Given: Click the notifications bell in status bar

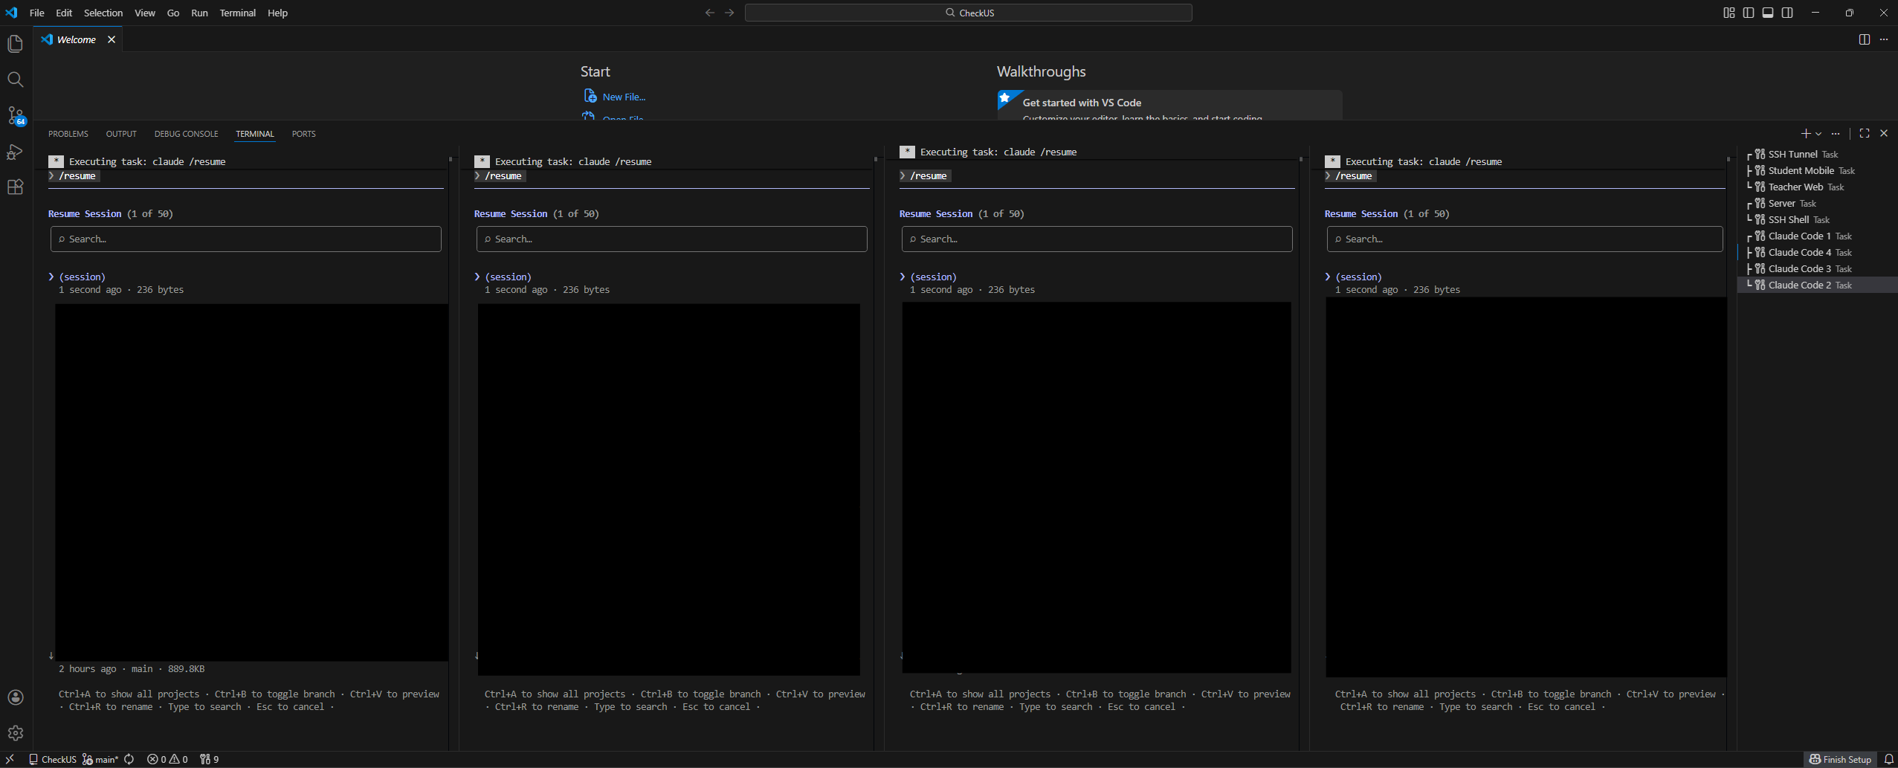Looking at the screenshot, I should (x=1888, y=759).
